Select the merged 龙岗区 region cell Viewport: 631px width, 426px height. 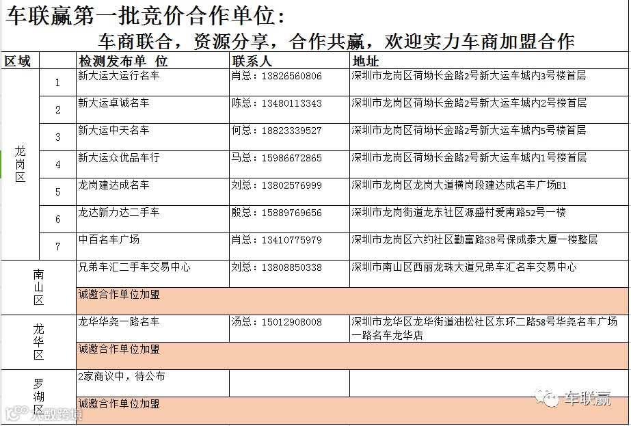click(20, 164)
